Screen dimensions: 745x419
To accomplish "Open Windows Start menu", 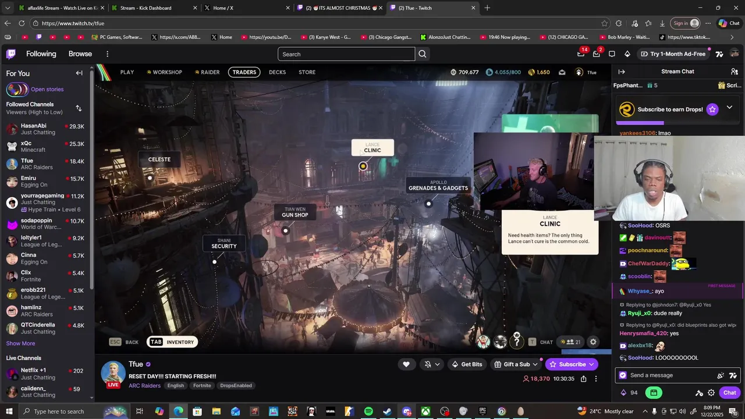I will click(x=9, y=411).
